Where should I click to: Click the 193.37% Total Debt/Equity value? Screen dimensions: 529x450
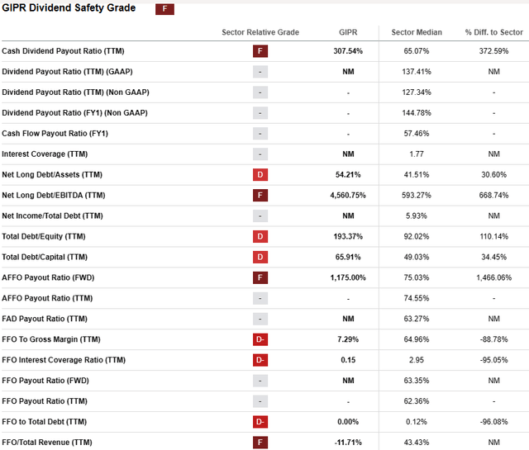coord(348,236)
